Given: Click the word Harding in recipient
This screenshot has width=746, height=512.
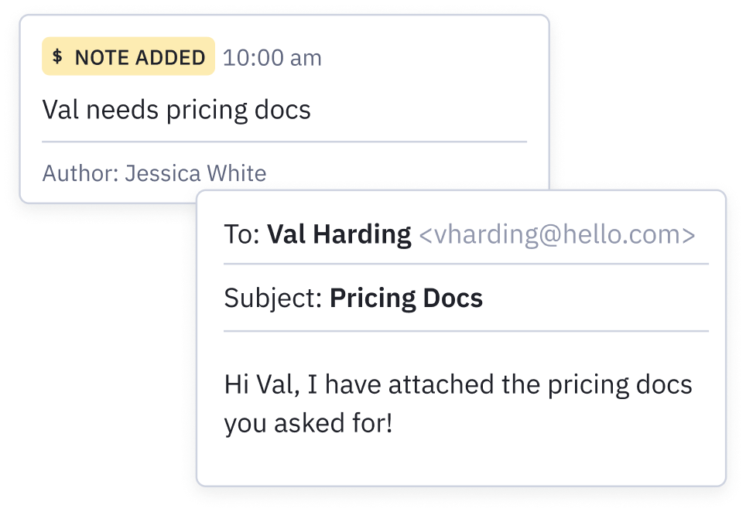Looking at the screenshot, I should pos(362,234).
